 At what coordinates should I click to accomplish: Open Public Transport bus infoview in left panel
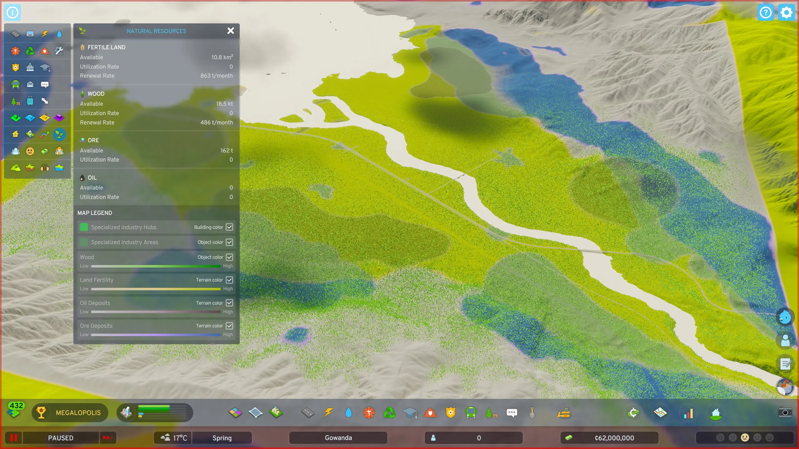pos(15,84)
